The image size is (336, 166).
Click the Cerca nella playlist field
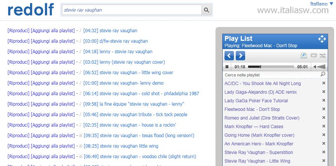point(272,75)
